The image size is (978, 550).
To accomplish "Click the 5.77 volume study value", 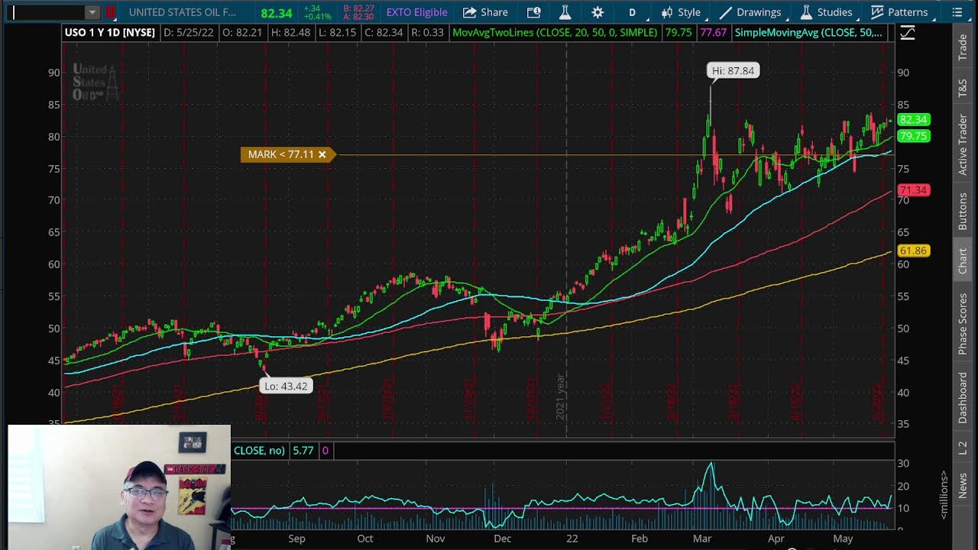I will coord(303,451).
